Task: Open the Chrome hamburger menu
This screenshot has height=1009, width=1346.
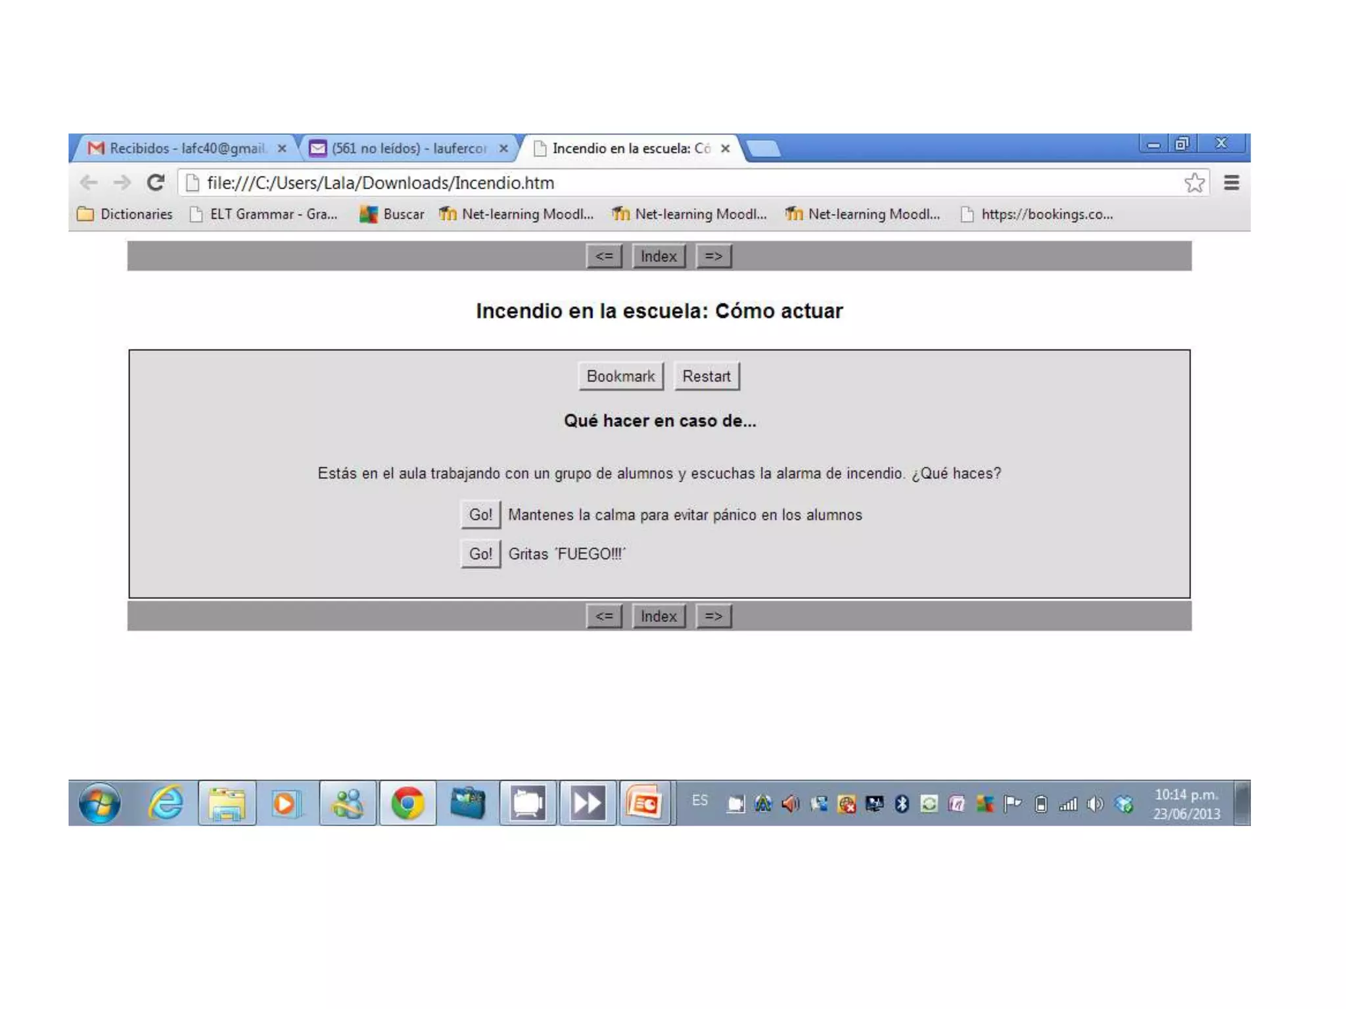Action: 1231,183
